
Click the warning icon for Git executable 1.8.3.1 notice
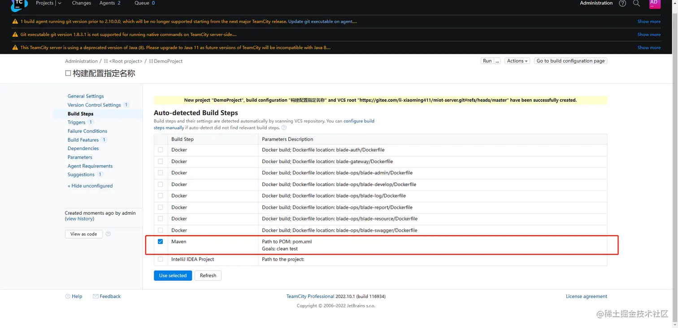tap(15, 35)
